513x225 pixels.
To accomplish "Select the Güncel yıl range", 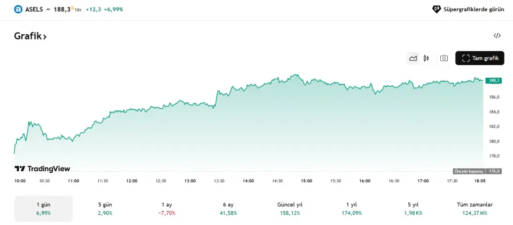I will tap(289, 208).
